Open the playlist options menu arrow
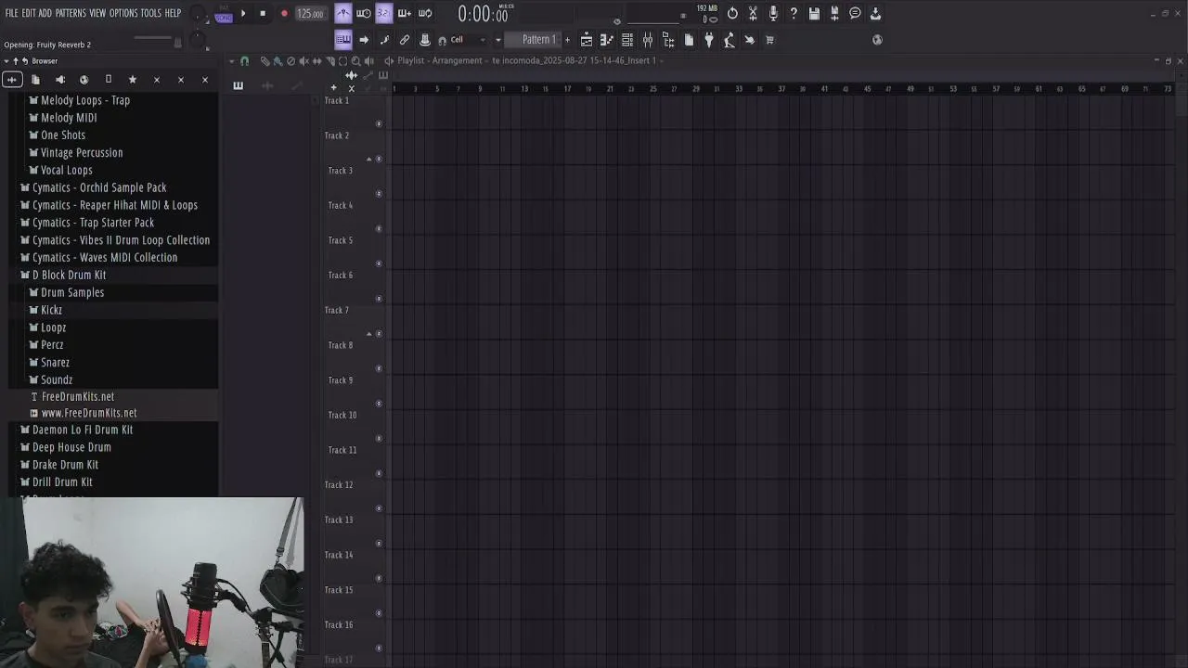 point(233,60)
